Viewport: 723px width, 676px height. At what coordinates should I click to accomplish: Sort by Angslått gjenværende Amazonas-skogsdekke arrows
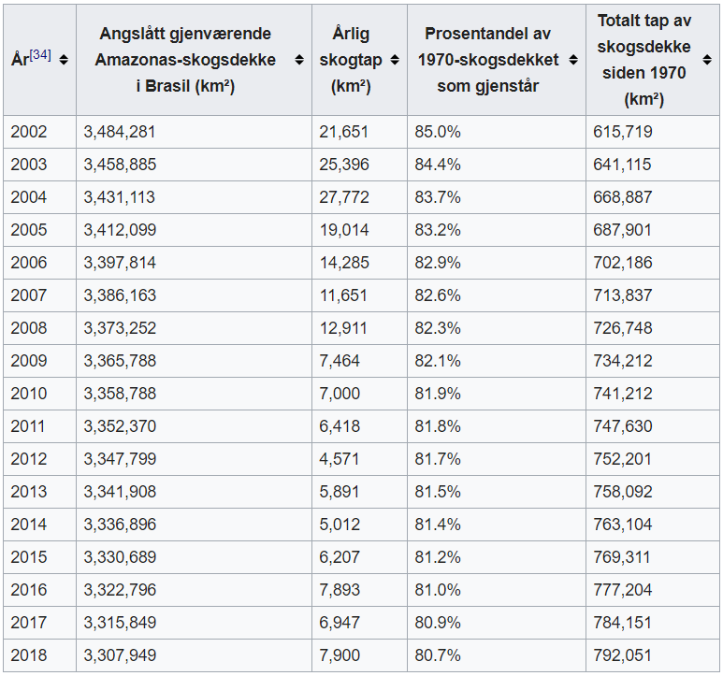(299, 60)
